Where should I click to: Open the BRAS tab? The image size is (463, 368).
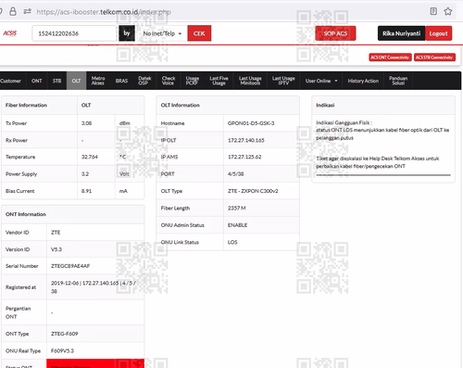(x=121, y=81)
